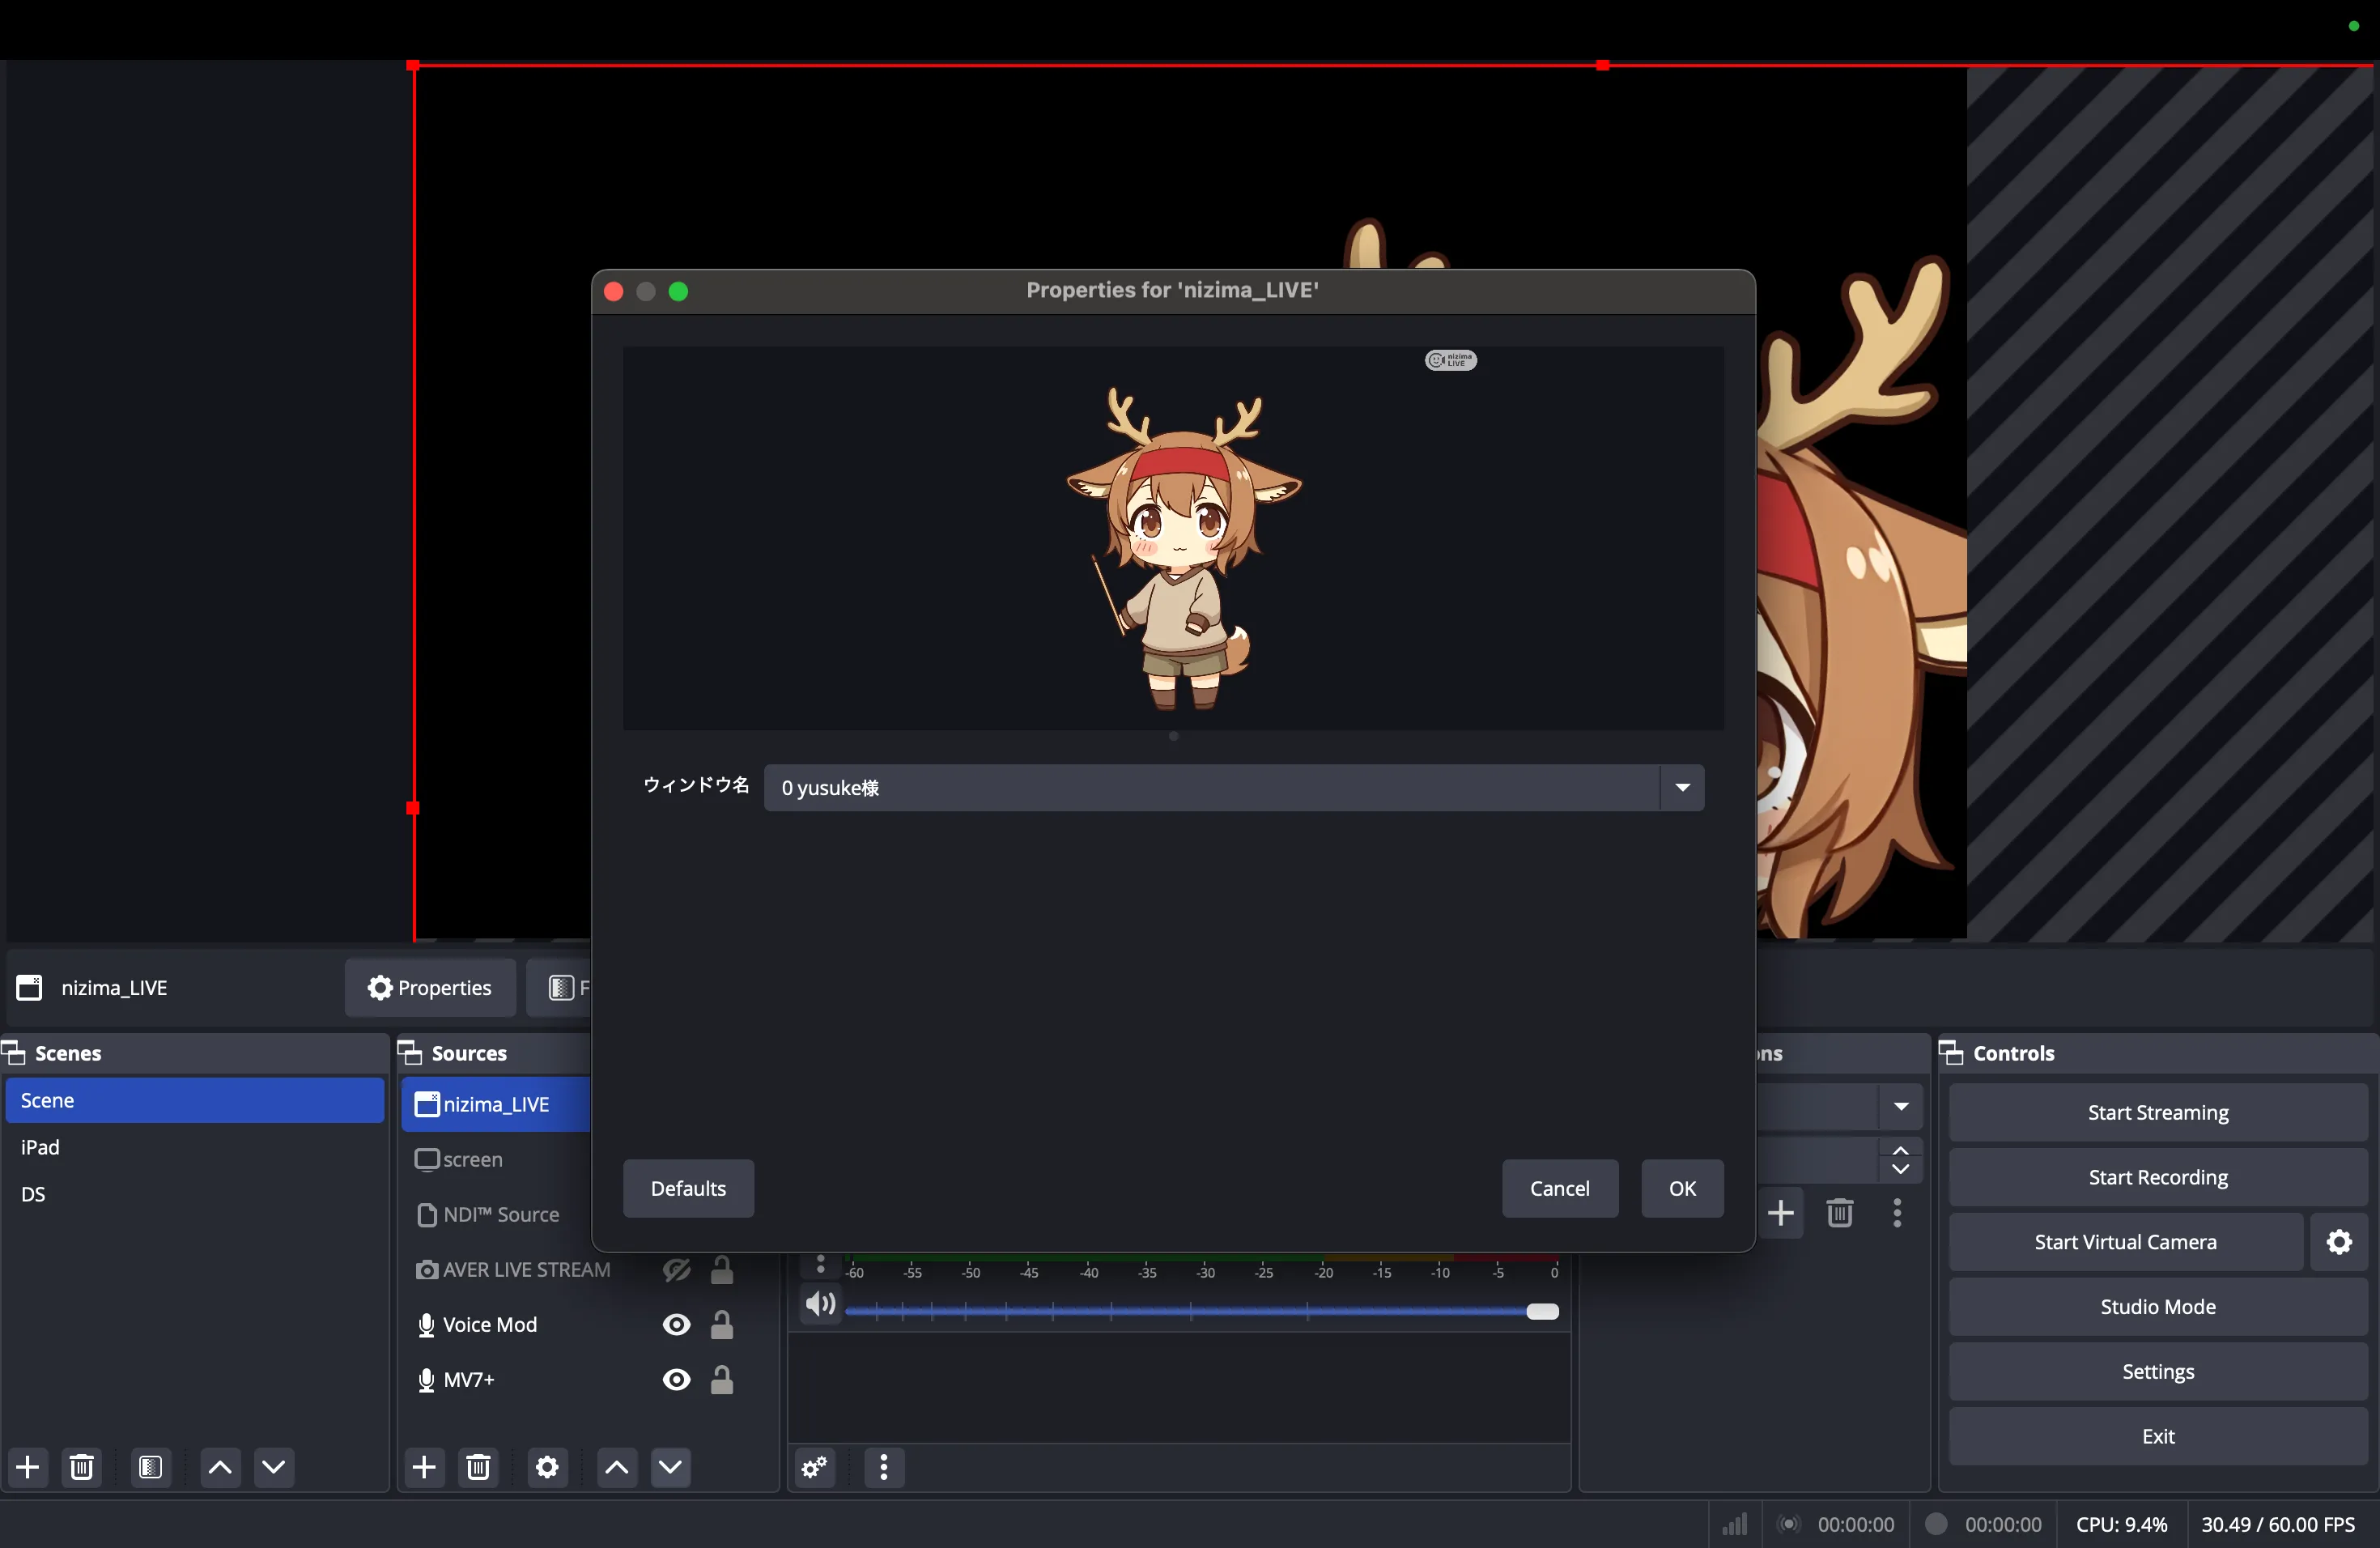Open virtual camera settings gear

(2339, 1242)
